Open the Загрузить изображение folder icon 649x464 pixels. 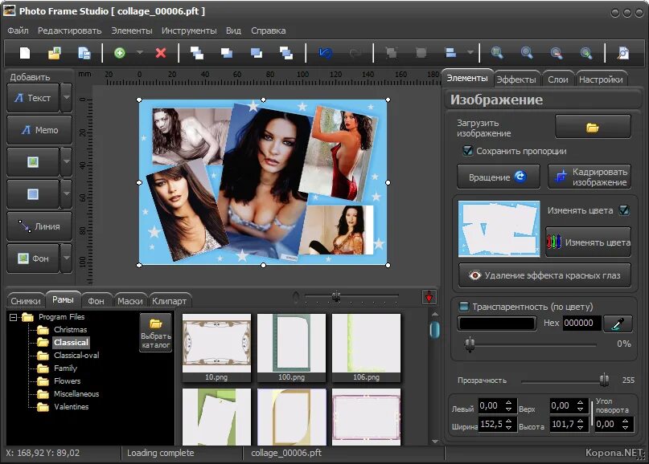593,126
